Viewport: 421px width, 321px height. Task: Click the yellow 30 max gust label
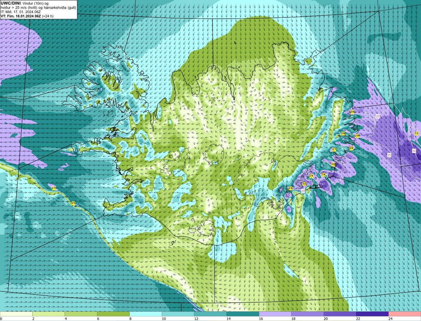pos(333,164)
